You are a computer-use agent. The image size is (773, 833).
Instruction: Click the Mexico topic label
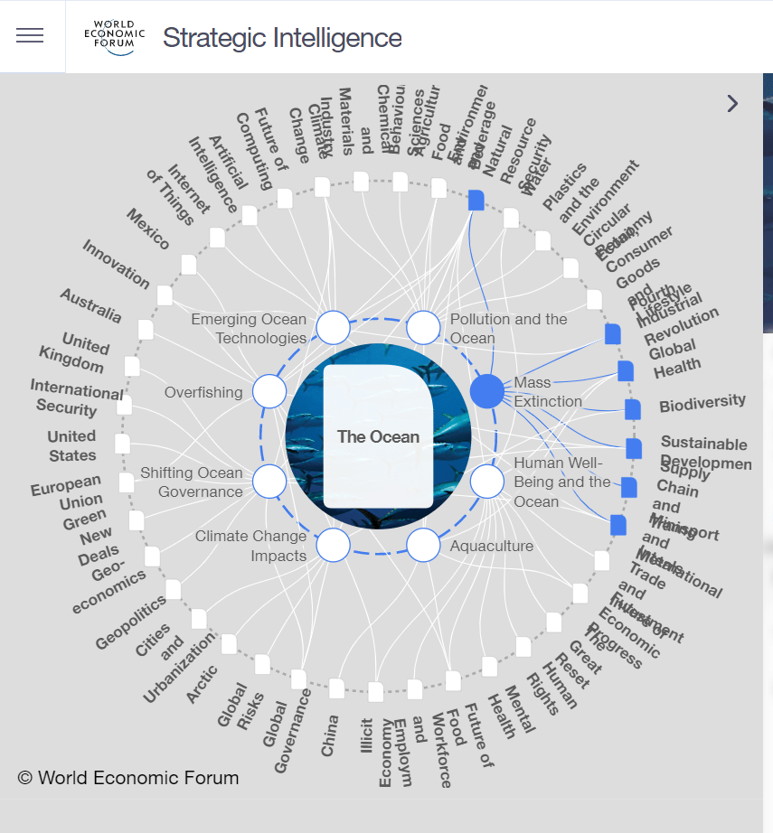coord(148,229)
